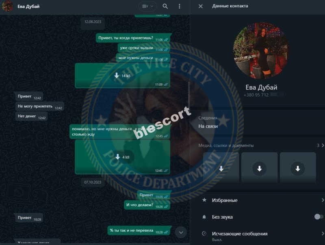View the large contact profile picture
Viewport: 325px width, 245px height.
point(261,50)
